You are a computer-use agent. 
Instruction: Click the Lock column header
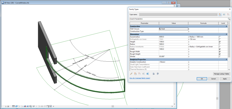point(223,23)
